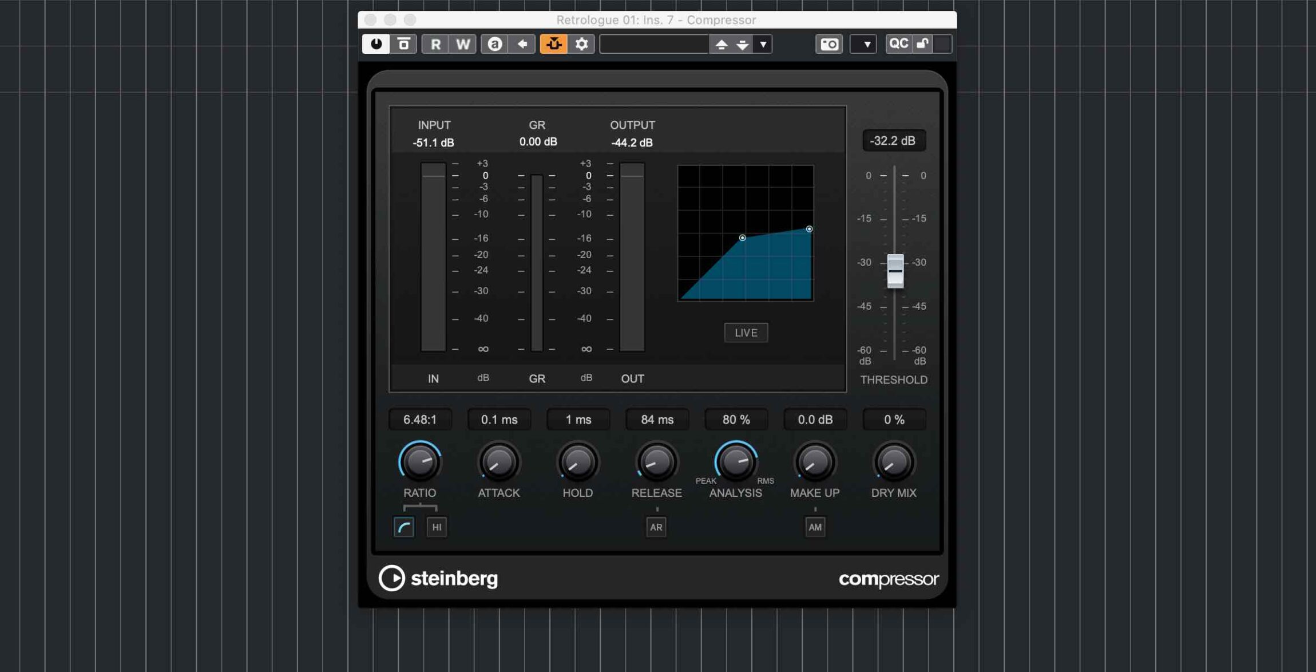This screenshot has height=672, width=1316.
Task: Toggle the plugin power (activate) button
Action: (376, 44)
